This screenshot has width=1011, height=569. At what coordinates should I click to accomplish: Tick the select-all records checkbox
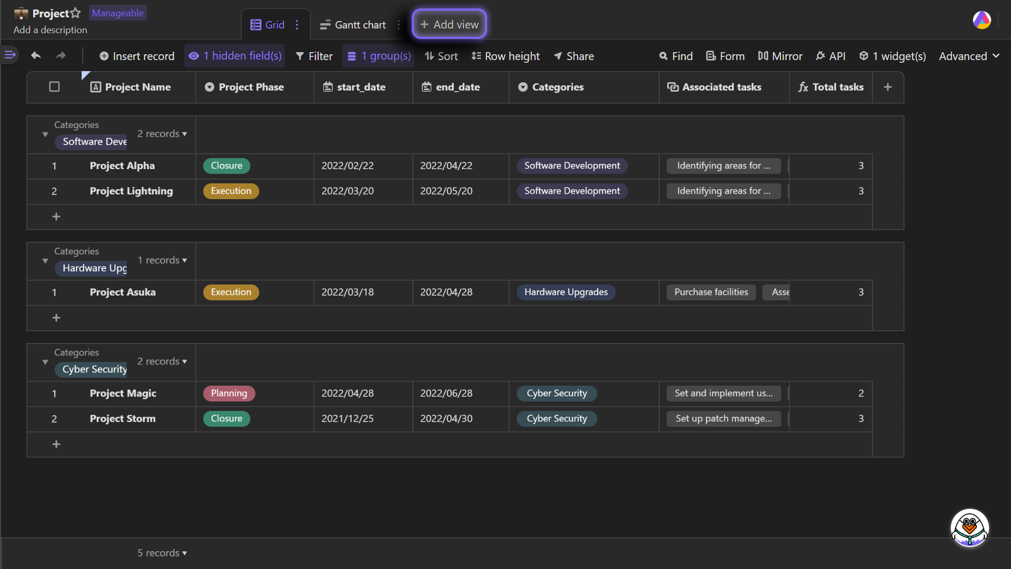(x=54, y=86)
